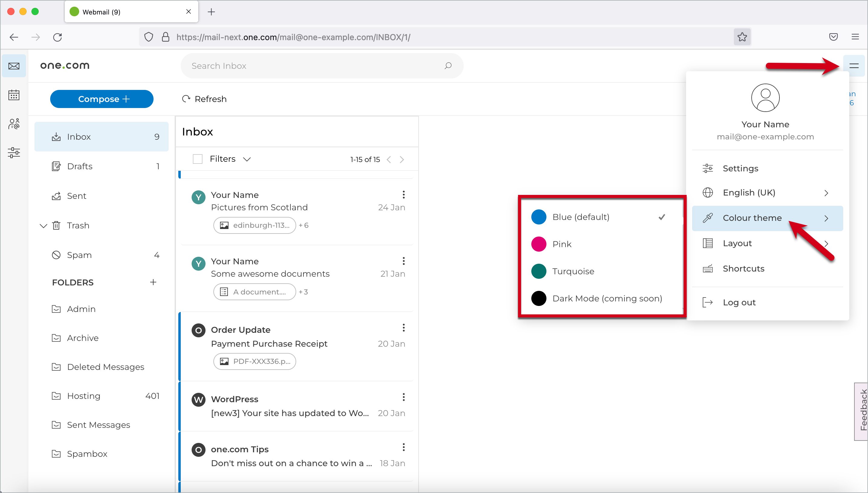The width and height of the screenshot is (868, 493).
Task: Choose Shortcuts from the menu
Action: click(743, 269)
